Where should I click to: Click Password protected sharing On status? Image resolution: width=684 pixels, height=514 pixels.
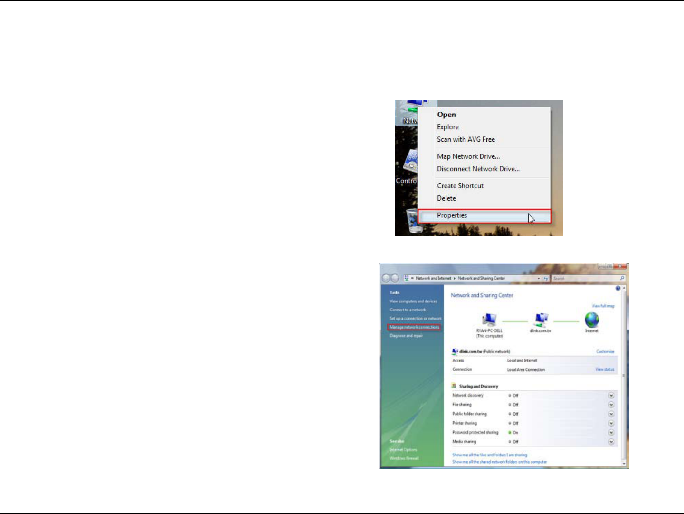pos(513,433)
